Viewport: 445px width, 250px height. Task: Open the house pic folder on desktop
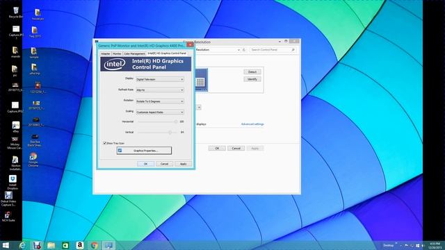click(x=38, y=15)
